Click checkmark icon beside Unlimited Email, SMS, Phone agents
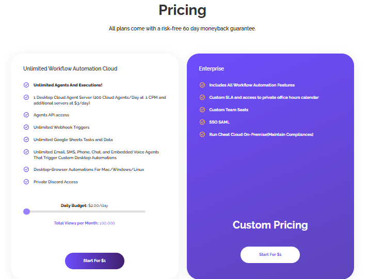 pyautogui.click(x=26, y=152)
